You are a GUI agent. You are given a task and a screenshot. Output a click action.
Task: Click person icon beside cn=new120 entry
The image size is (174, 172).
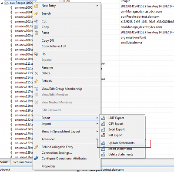(x=11, y=110)
